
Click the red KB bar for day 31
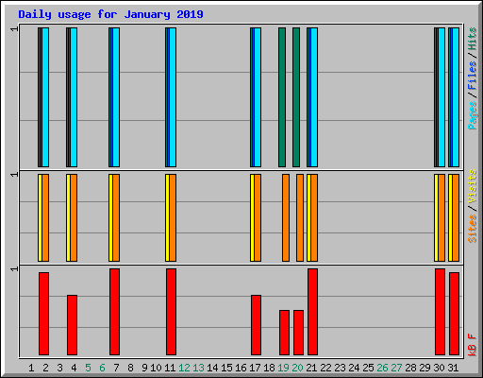(454, 314)
